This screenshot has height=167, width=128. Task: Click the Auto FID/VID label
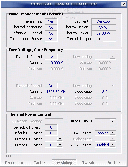[81, 121]
